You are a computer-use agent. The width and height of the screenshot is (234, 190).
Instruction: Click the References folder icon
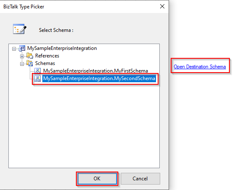(x=30, y=56)
